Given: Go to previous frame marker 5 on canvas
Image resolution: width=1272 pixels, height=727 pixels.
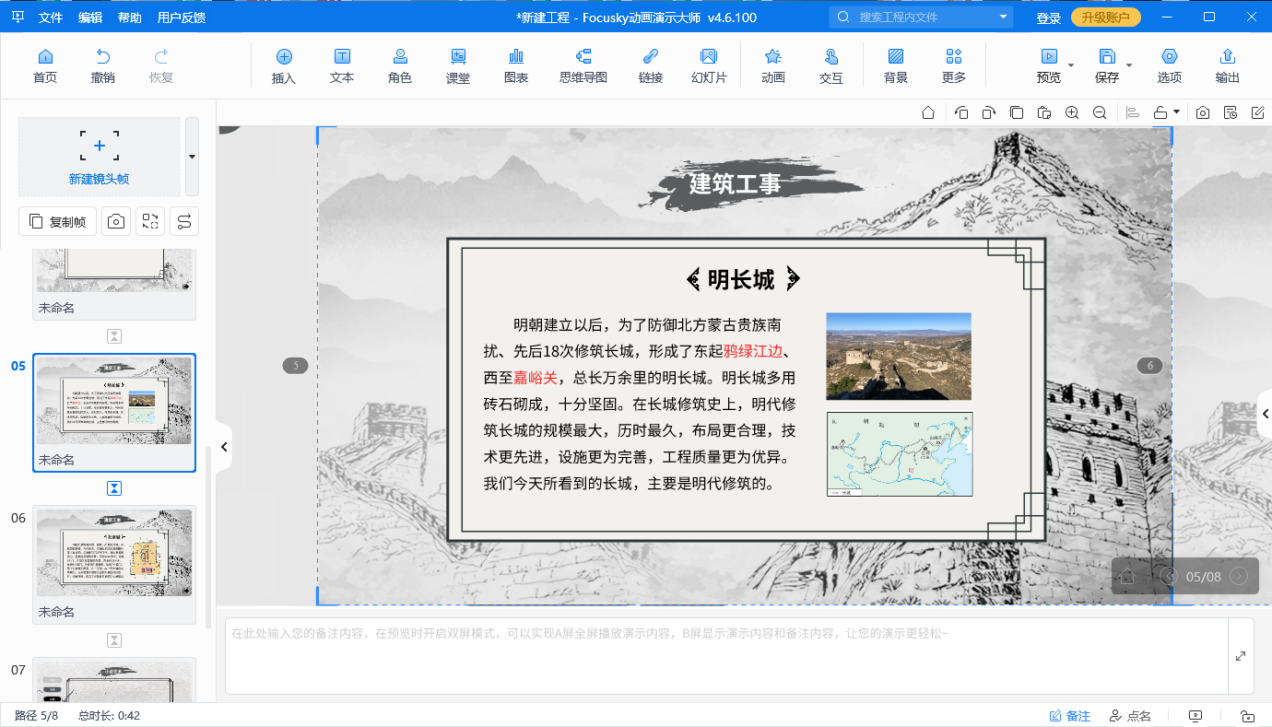Looking at the screenshot, I should (x=295, y=366).
